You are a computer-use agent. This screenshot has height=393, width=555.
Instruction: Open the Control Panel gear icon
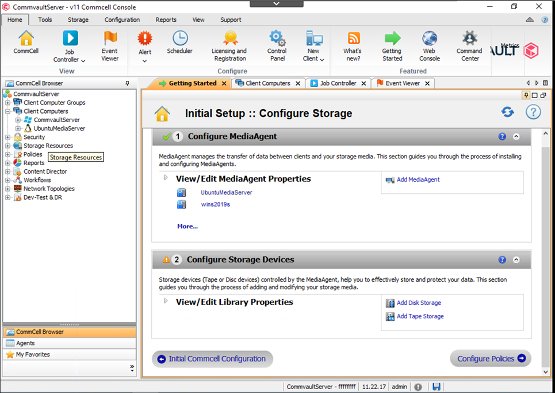(x=277, y=38)
